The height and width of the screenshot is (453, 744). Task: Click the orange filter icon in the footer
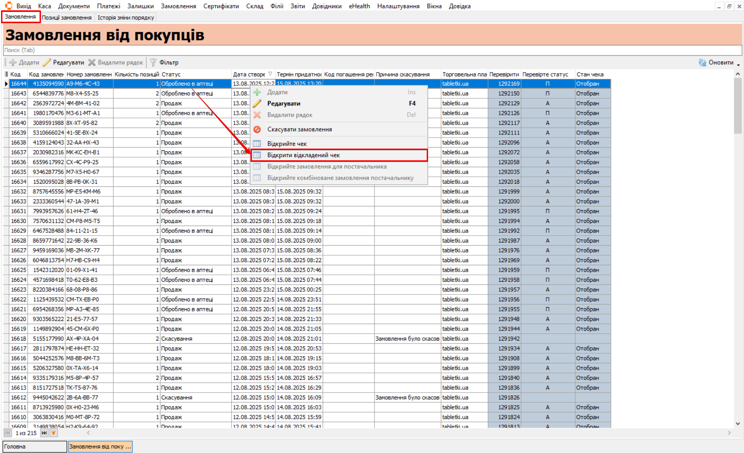(x=54, y=433)
